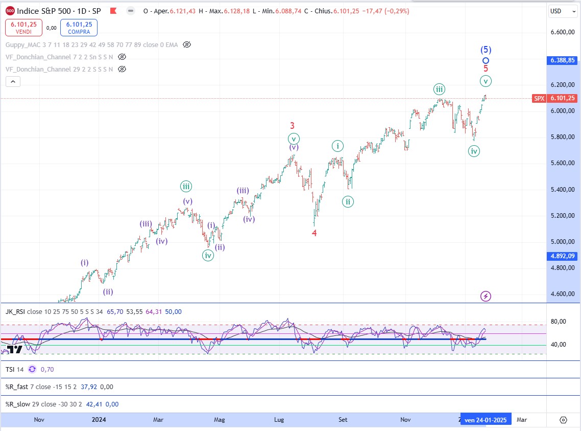Click the Mag label on time axis
Image resolution: width=581 pixels, height=431 pixels.
click(220, 420)
